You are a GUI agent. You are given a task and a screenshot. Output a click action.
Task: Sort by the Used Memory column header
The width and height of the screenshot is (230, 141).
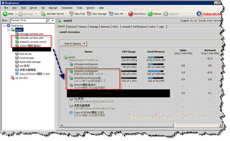coord(156,52)
